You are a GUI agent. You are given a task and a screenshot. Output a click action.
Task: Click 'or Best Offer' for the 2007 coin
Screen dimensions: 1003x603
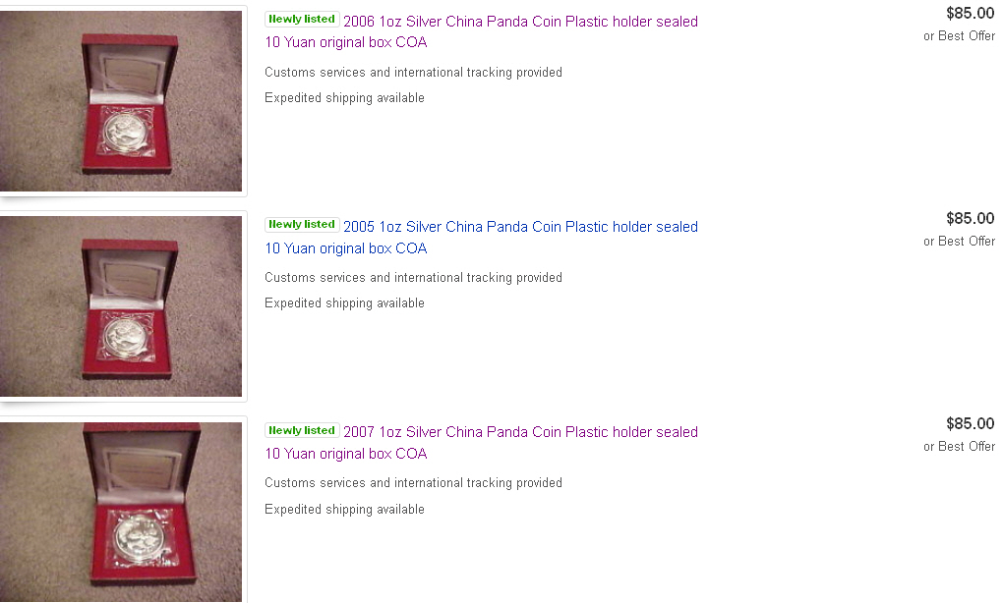click(959, 447)
